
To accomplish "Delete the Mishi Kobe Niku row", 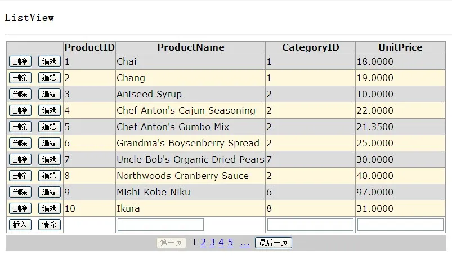I will pyautogui.click(x=20, y=192).
